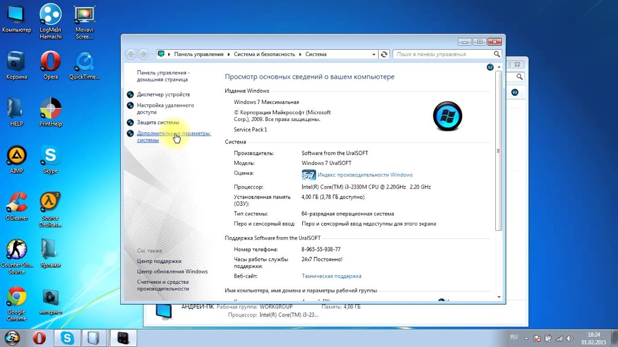This screenshot has width=618, height=347.
Task: Open the интернет desktop icon
Action: [50, 301]
